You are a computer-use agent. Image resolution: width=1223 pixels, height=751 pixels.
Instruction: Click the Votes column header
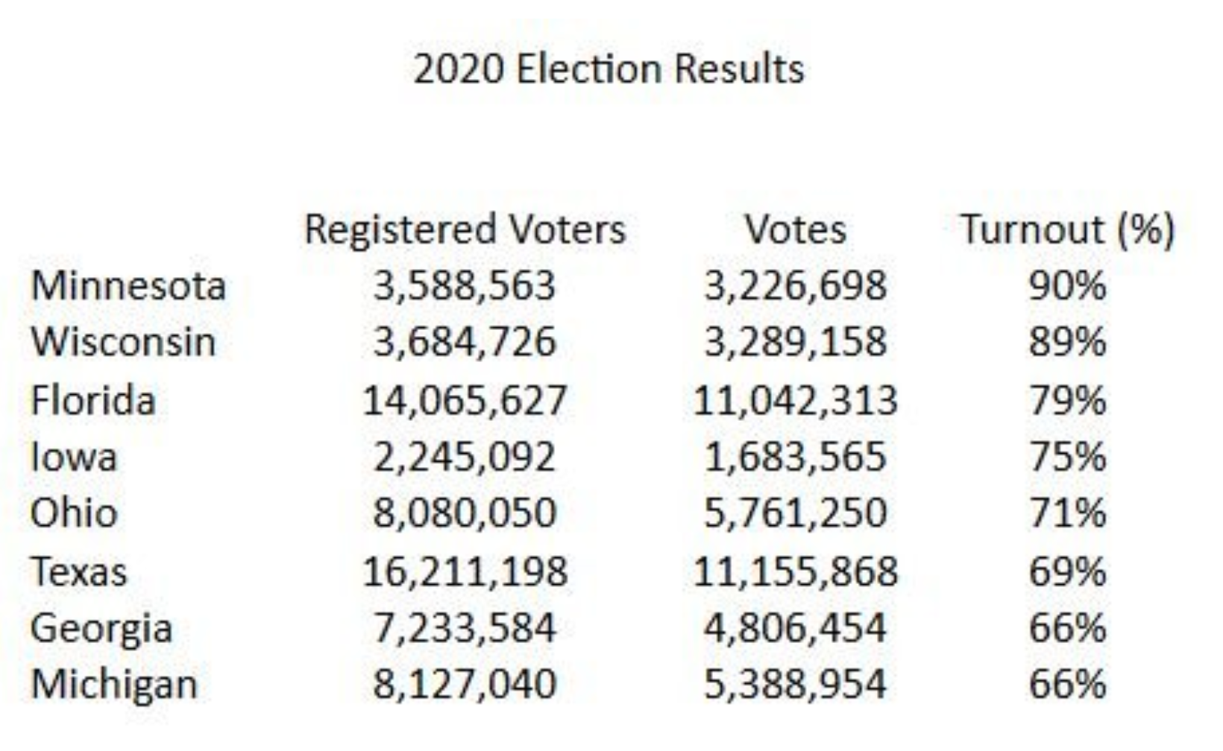[795, 229]
